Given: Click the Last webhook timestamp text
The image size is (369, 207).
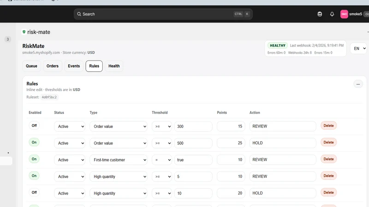Looking at the screenshot, I should tap(316, 46).
